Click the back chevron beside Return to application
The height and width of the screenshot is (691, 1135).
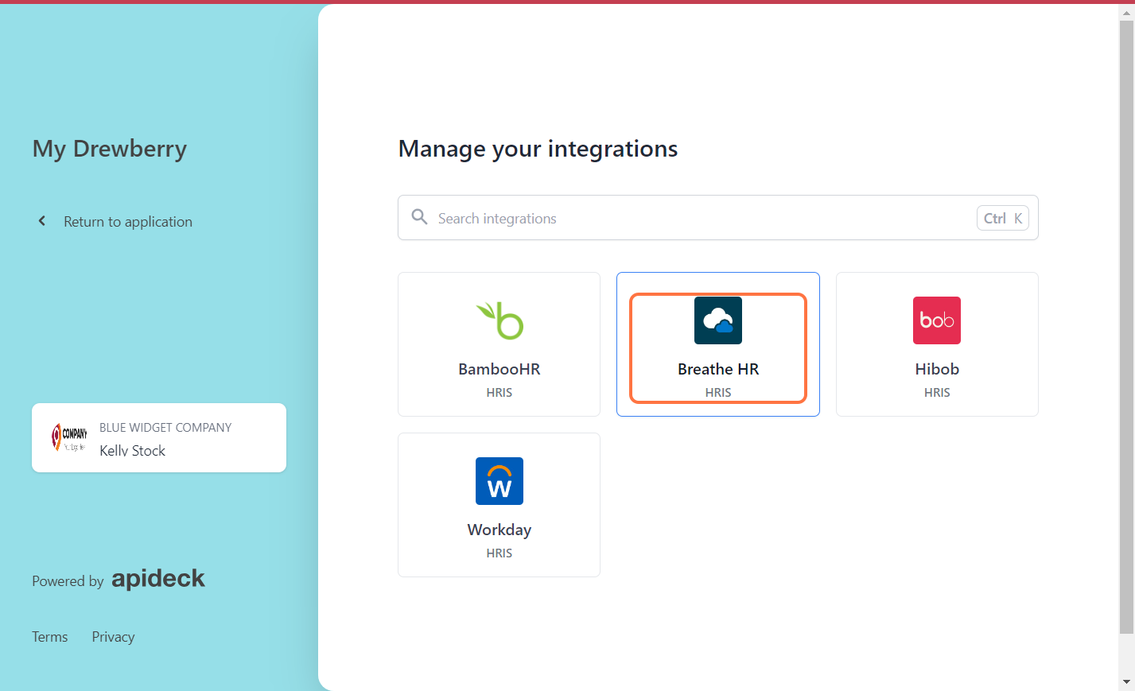click(x=42, y=221)
